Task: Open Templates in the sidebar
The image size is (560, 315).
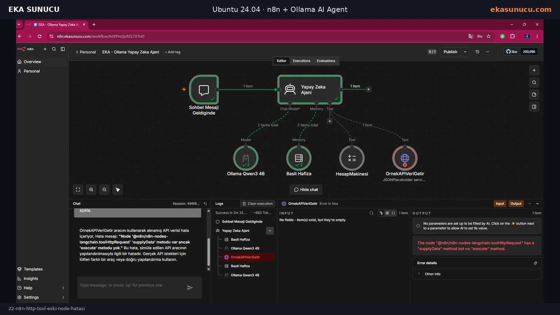Action: 41,269
